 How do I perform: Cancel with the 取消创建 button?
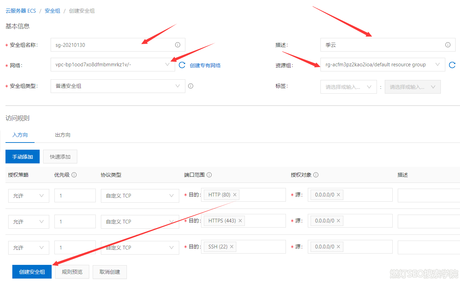[110, 272]
